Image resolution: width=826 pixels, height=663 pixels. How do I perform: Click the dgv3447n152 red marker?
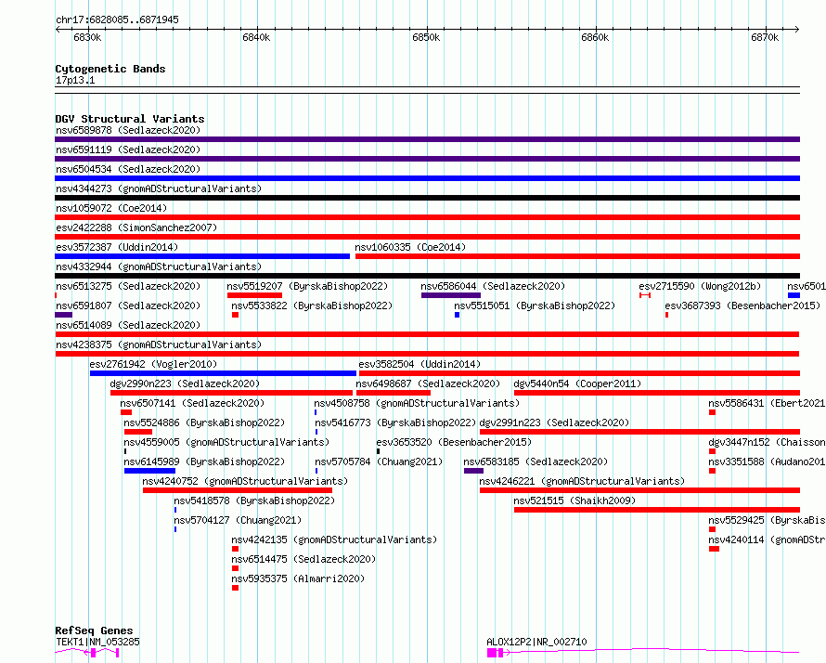click(x=712, y=451)
